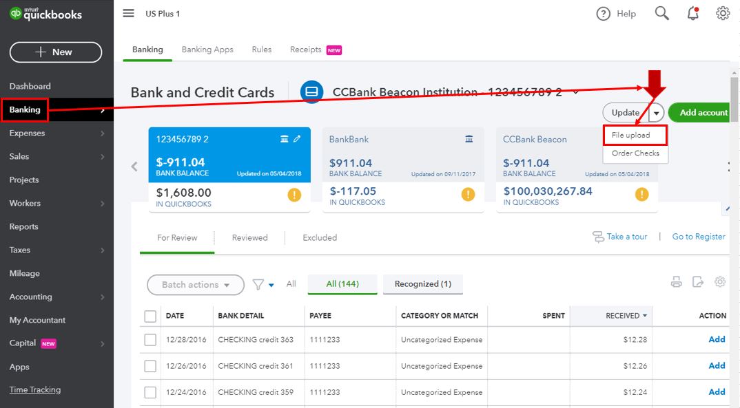Image resolution: width=740 pixels, height=408 pixels.
Task: Expand the Expenses sidebar submenu
Action: tap(103, 133)
